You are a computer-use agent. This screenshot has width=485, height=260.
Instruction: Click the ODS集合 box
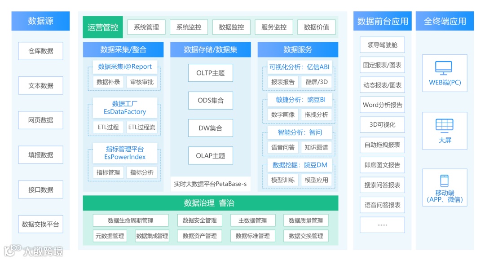click(x=210, y=101)
